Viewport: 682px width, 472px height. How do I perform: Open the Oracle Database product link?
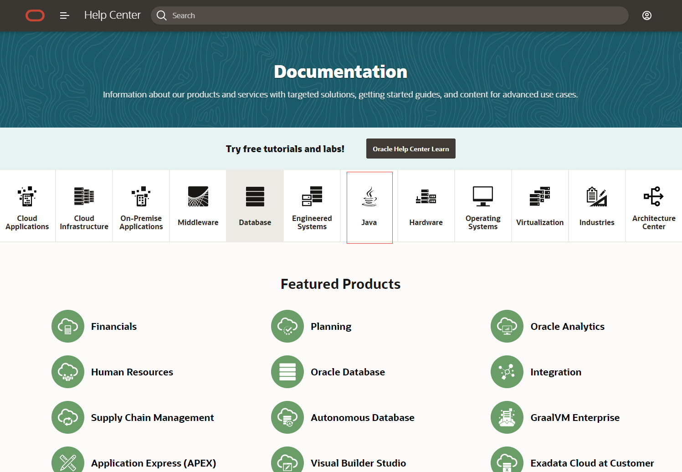[348, 372]
